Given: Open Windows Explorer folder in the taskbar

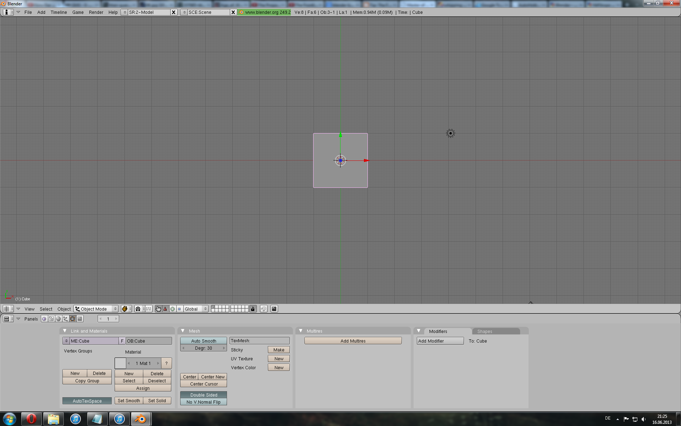Looking at the screenshot, I should coord(54,419).
